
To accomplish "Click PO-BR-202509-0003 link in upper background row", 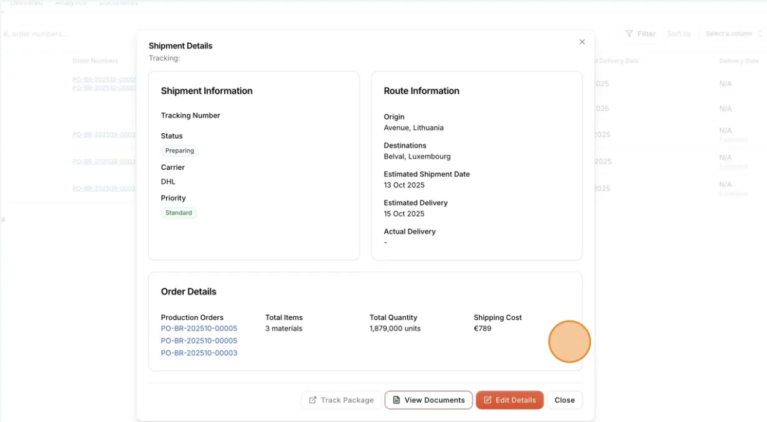I will (104, 134).
